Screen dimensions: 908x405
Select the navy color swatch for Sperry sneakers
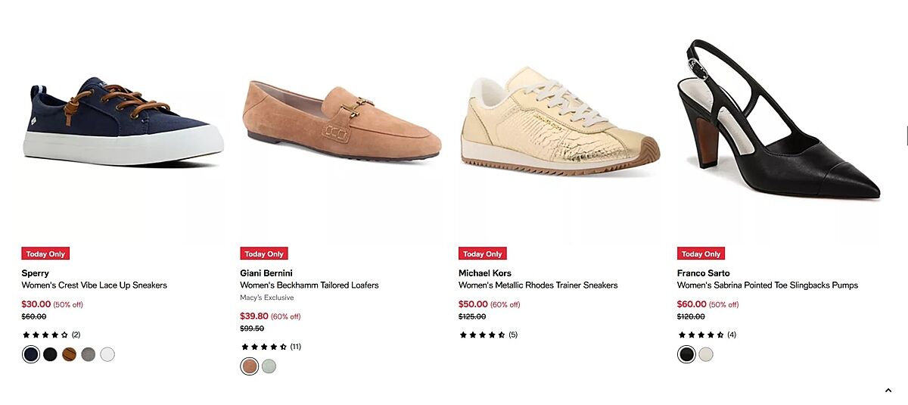coord(31,354)
